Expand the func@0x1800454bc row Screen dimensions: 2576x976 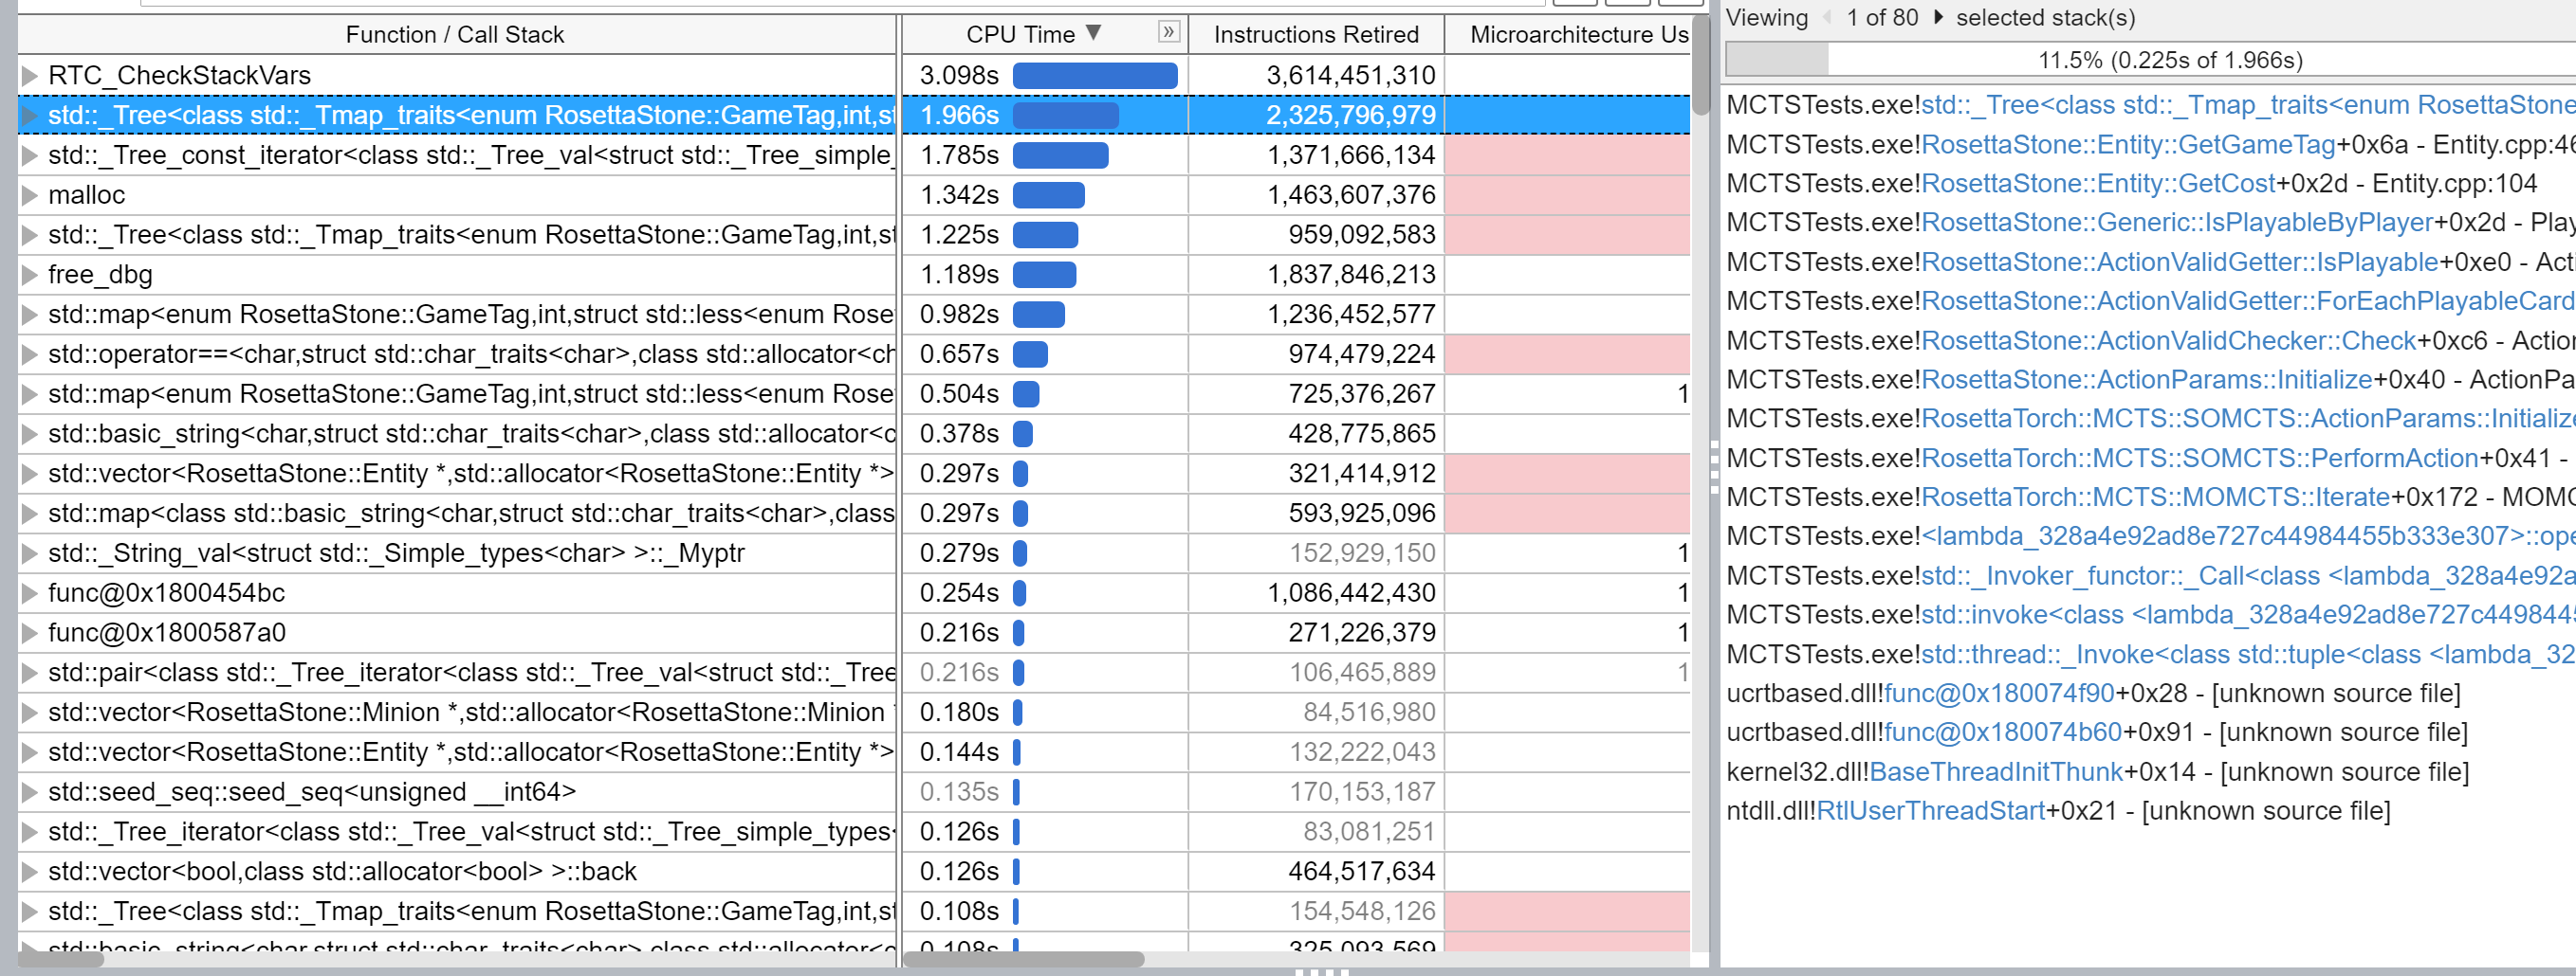(x=30, y=592)
